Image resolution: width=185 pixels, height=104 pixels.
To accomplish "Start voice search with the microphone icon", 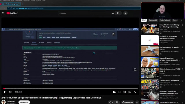I will [125, 13].
